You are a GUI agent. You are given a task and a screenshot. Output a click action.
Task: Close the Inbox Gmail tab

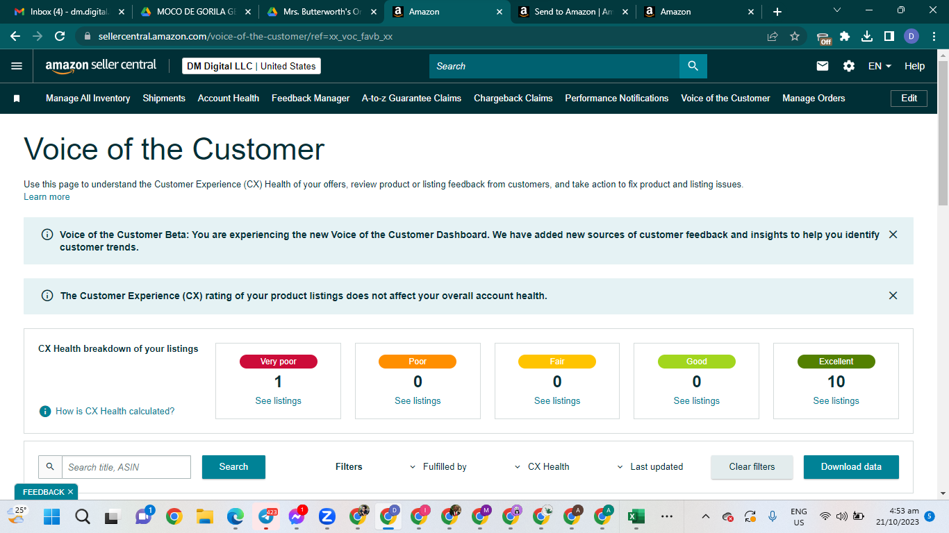click(x=122, y=12)
